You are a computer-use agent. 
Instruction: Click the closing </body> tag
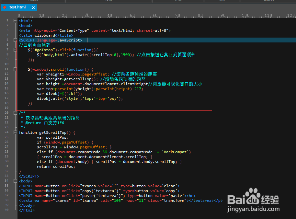(x=27, y=205)
